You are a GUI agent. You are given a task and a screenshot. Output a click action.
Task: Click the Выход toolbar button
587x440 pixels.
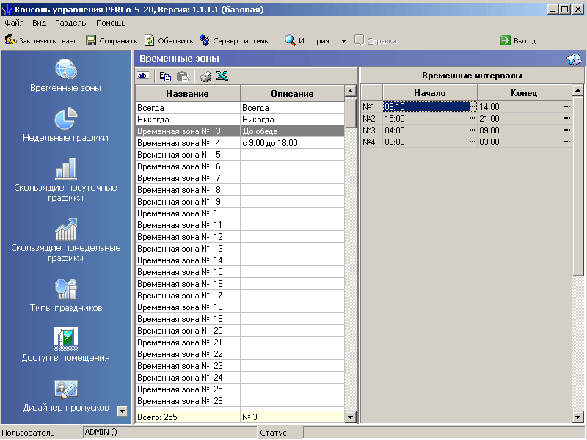pos(518,40)
